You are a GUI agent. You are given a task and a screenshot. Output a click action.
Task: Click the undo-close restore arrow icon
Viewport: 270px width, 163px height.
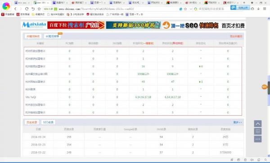tap(33, 9)
